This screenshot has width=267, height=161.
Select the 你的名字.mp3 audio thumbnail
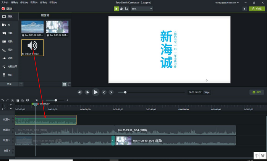pyautogui.click(x=32, y=48)
